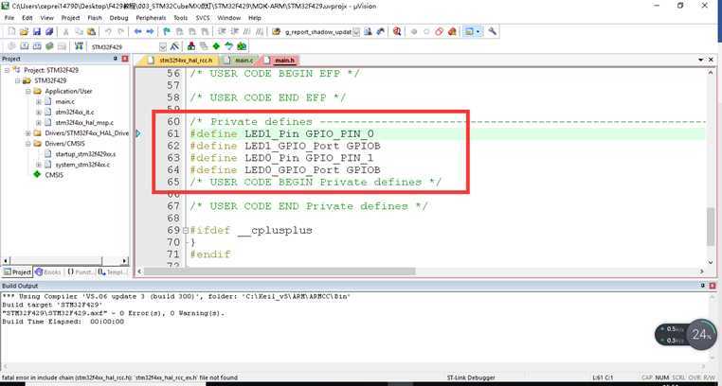Pin the Project pane with the pushpin
This screenshot has height=386, width=722.
click(115, 59)
